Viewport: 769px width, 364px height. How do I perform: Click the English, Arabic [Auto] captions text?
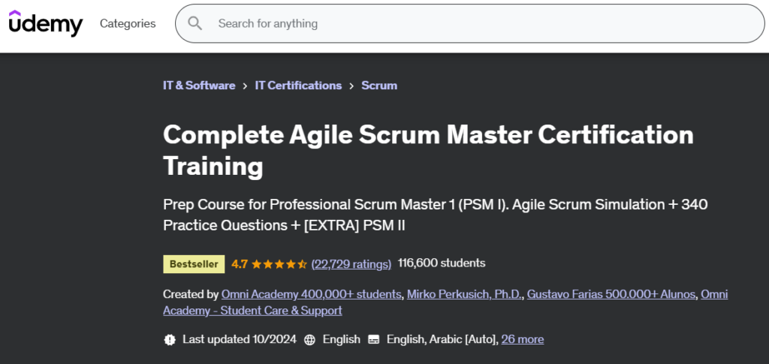[x=442, y=339]
